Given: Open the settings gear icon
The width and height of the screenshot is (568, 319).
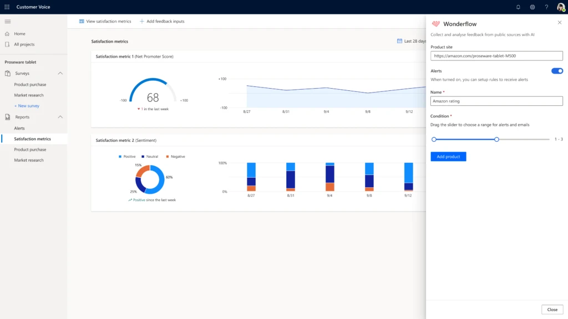Looking at the screenshot, I should pos(532,7).
